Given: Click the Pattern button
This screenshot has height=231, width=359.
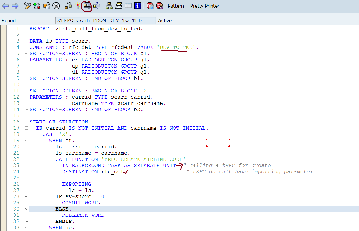Looking at the screenshot, I should coord(175,6).
